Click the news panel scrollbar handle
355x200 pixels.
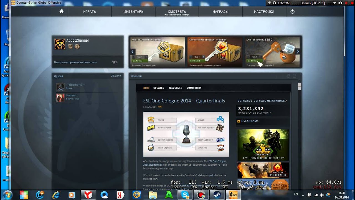(x=300, y=86)
